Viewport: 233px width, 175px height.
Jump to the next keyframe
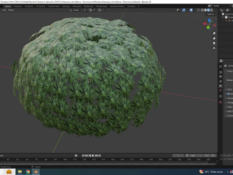96,156
